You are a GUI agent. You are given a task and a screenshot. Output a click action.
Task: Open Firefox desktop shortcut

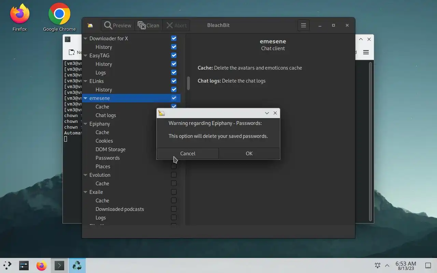pyautogui.click(x=19, y=18)
